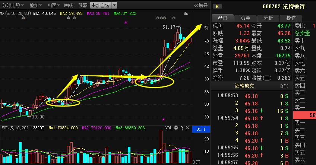Click the VOL label next to the gear icon
Screen dimensions: 316x165
coord(169,128)
